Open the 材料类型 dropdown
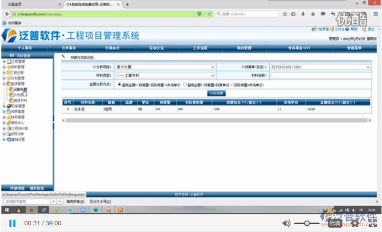The image size is (382, 232). point(212,76)
